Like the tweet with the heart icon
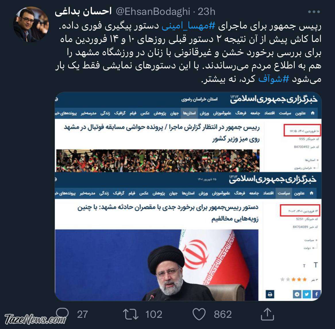This screenshot has height=329, width=335. point(199,314)
